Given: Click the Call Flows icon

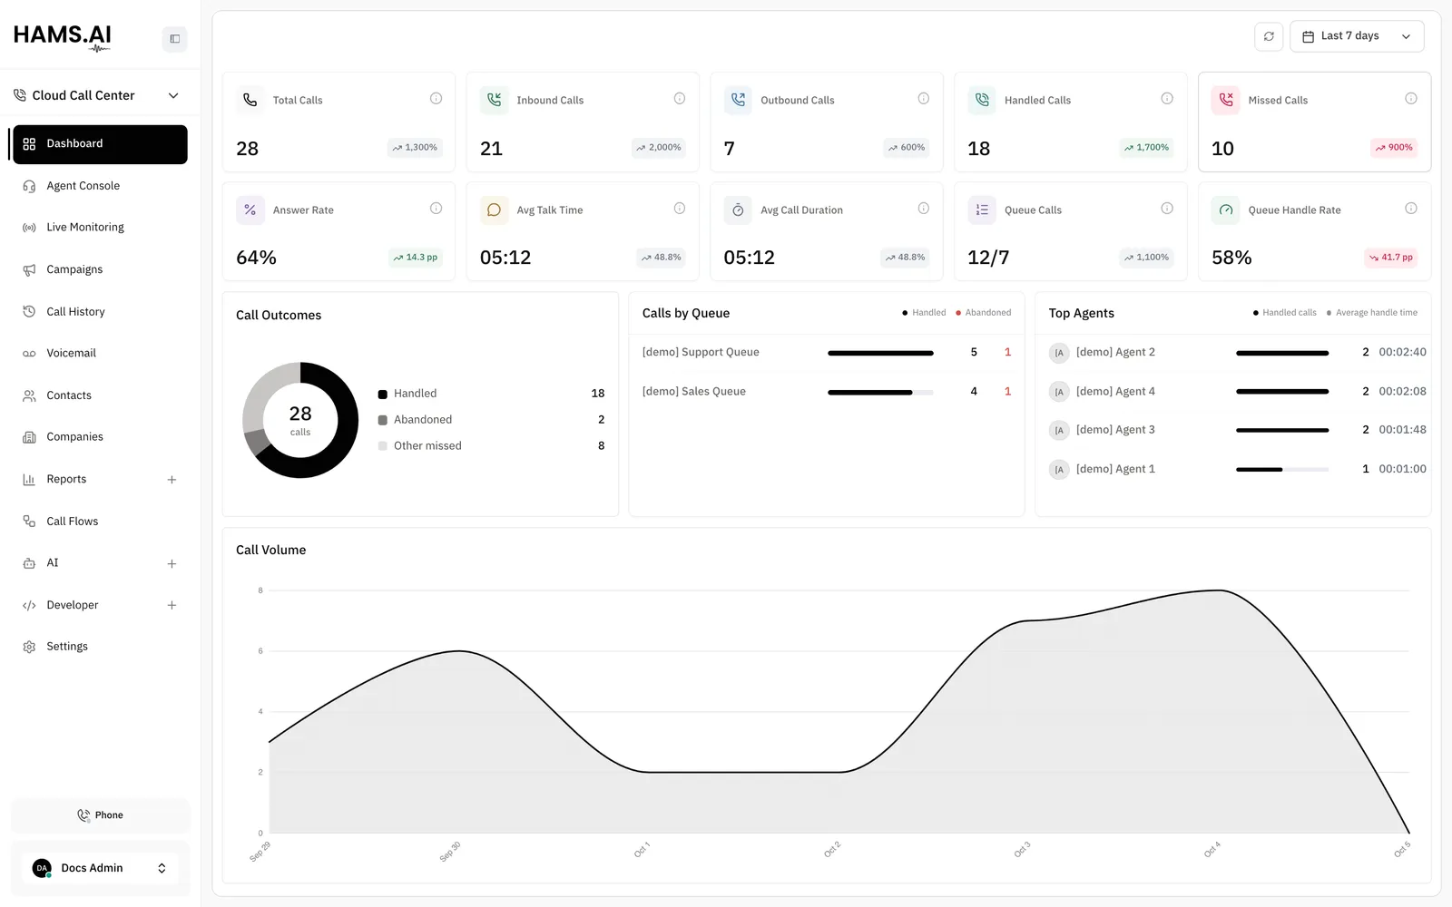Looking at the screenshot, I should pyautogui.click(x=29, y=522).
